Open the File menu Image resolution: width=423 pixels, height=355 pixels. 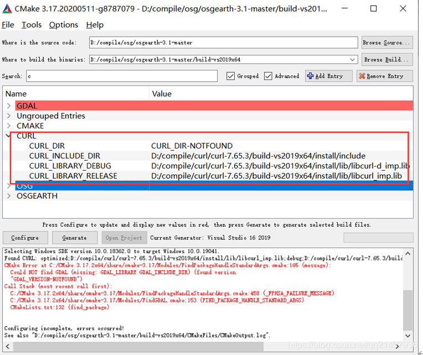[x=8, y=25]
